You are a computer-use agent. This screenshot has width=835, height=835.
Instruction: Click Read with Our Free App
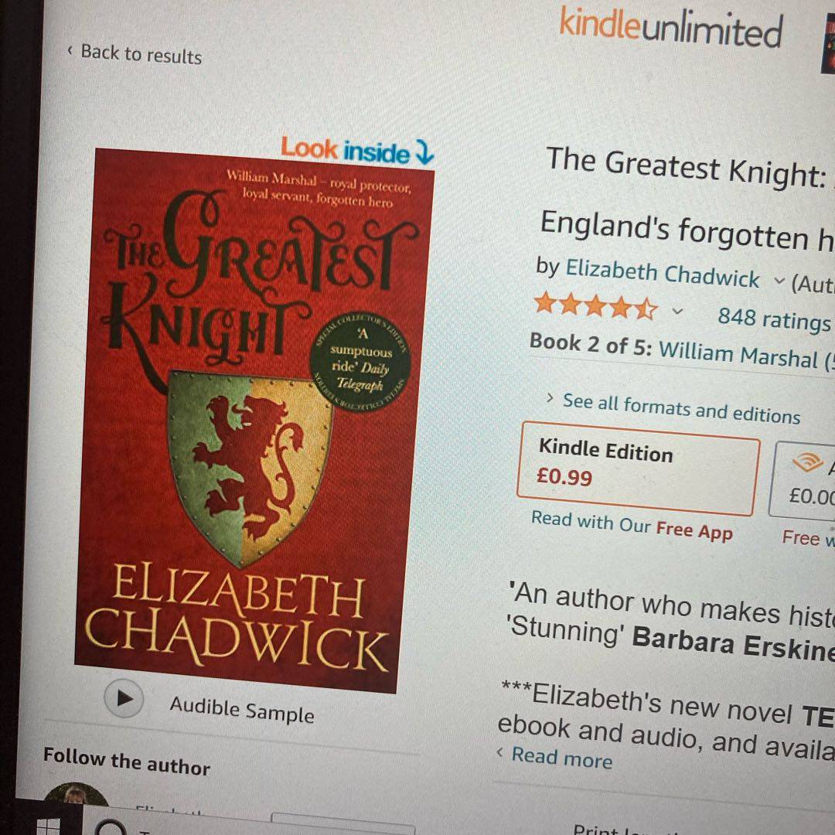point(632,526)
